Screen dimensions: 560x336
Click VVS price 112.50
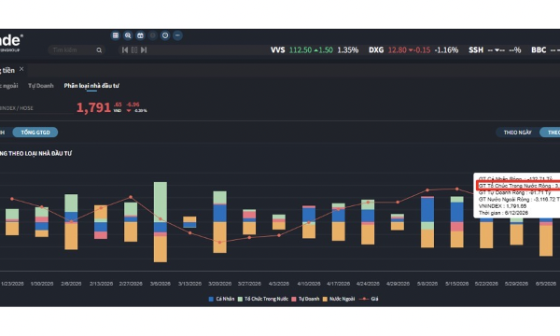[301, 50]
